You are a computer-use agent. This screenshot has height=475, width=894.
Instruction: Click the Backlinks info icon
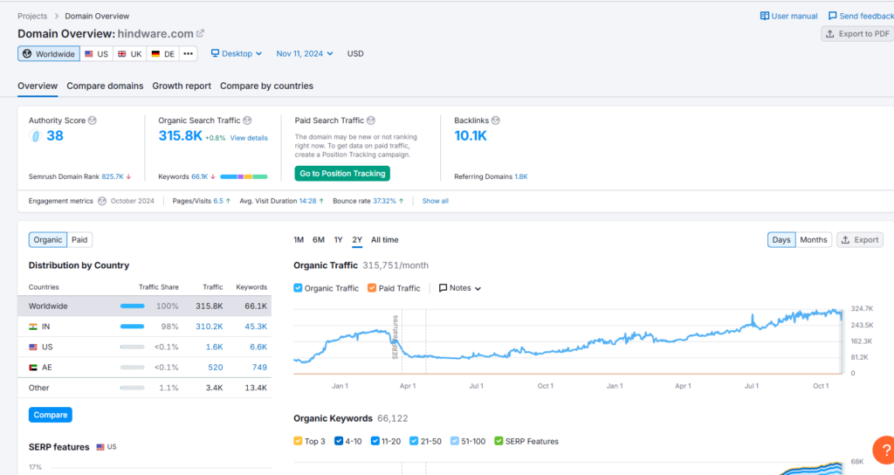pos(496,120)
